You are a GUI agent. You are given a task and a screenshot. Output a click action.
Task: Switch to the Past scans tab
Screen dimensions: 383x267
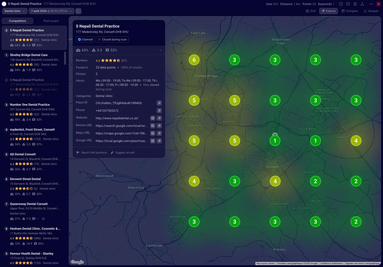pos(51,21)
